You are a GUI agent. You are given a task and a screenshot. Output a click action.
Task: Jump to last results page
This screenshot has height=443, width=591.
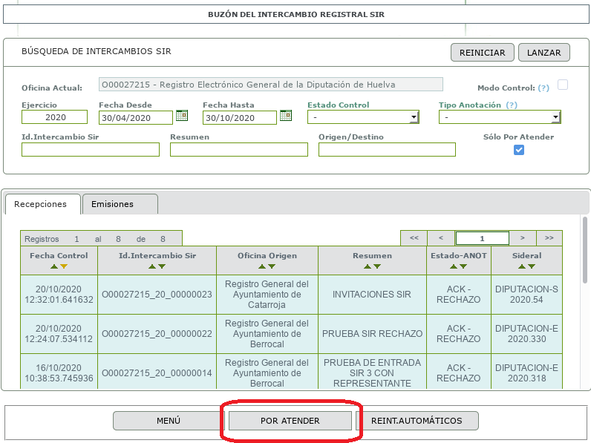coord(549,238)
